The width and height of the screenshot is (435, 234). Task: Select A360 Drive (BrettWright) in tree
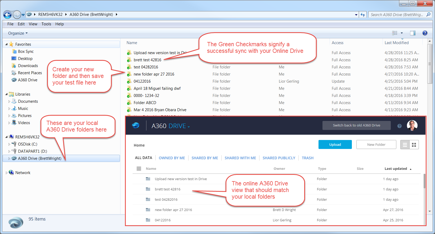point(61,158)
